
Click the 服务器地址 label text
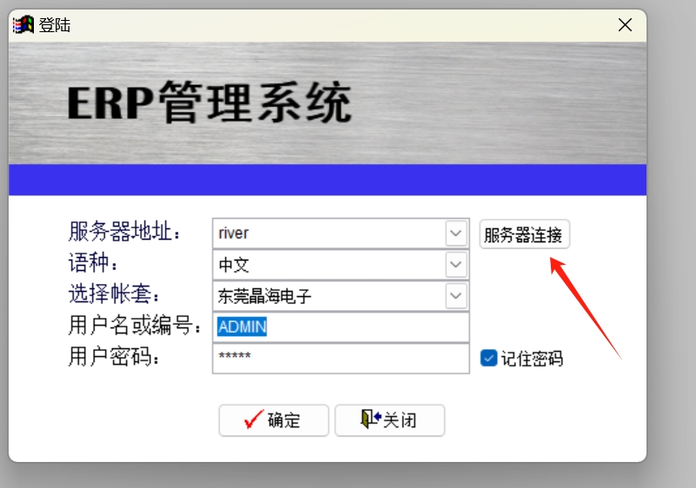(x=125, y=232)
